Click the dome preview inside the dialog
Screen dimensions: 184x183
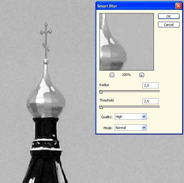click(x=126, y=42)
